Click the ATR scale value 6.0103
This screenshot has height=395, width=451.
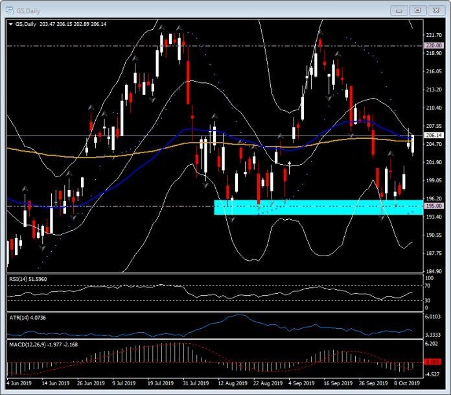tap(433, 317)
